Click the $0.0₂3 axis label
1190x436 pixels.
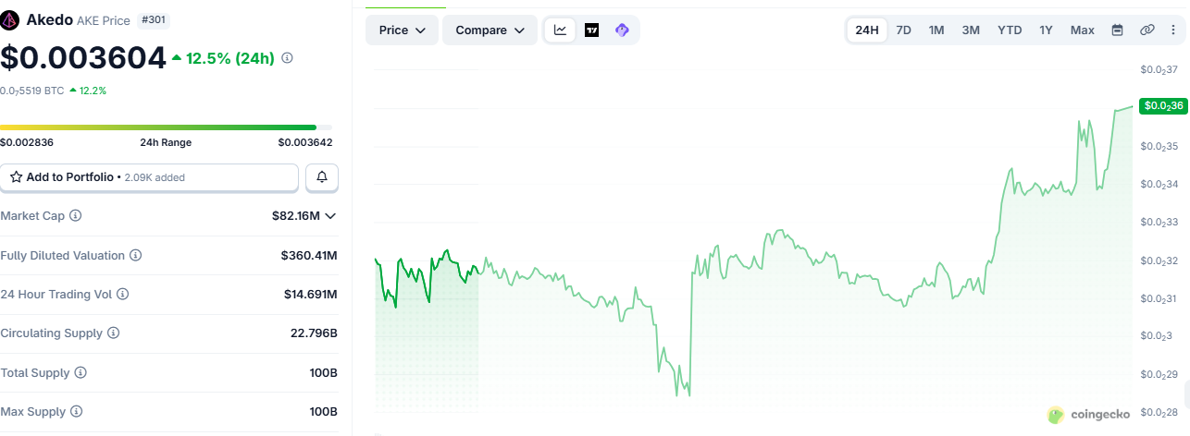[x=1157, y=336]
